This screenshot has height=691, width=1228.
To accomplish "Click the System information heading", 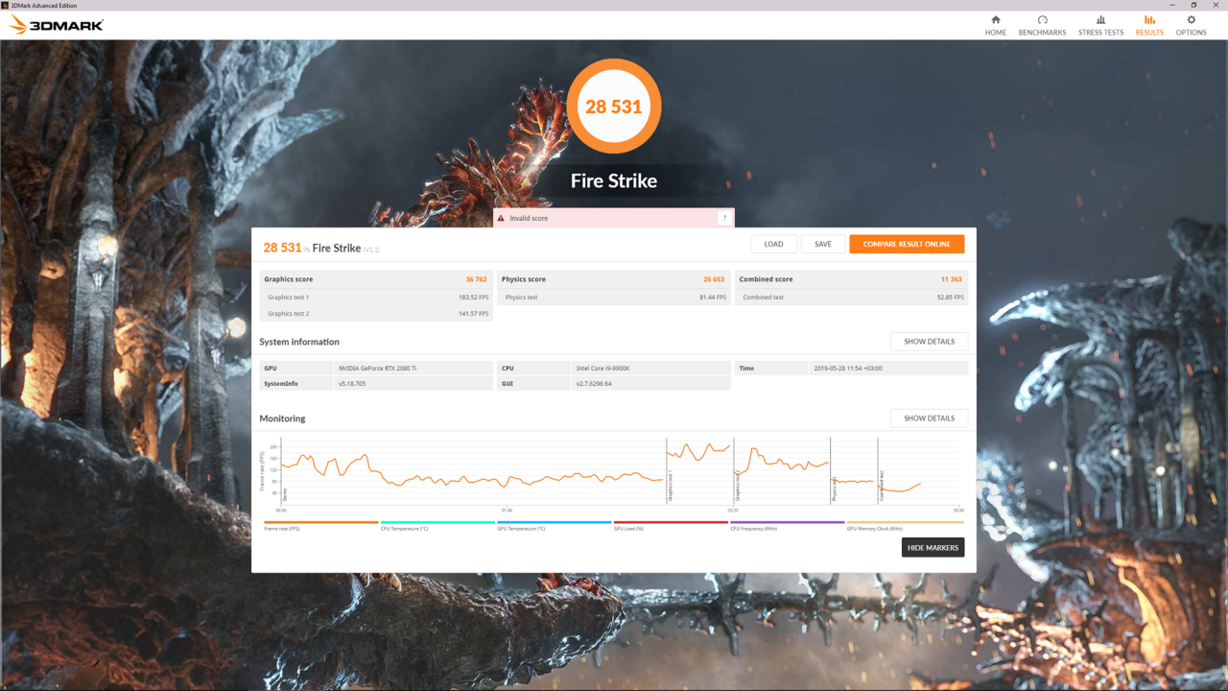I will 299,342.
